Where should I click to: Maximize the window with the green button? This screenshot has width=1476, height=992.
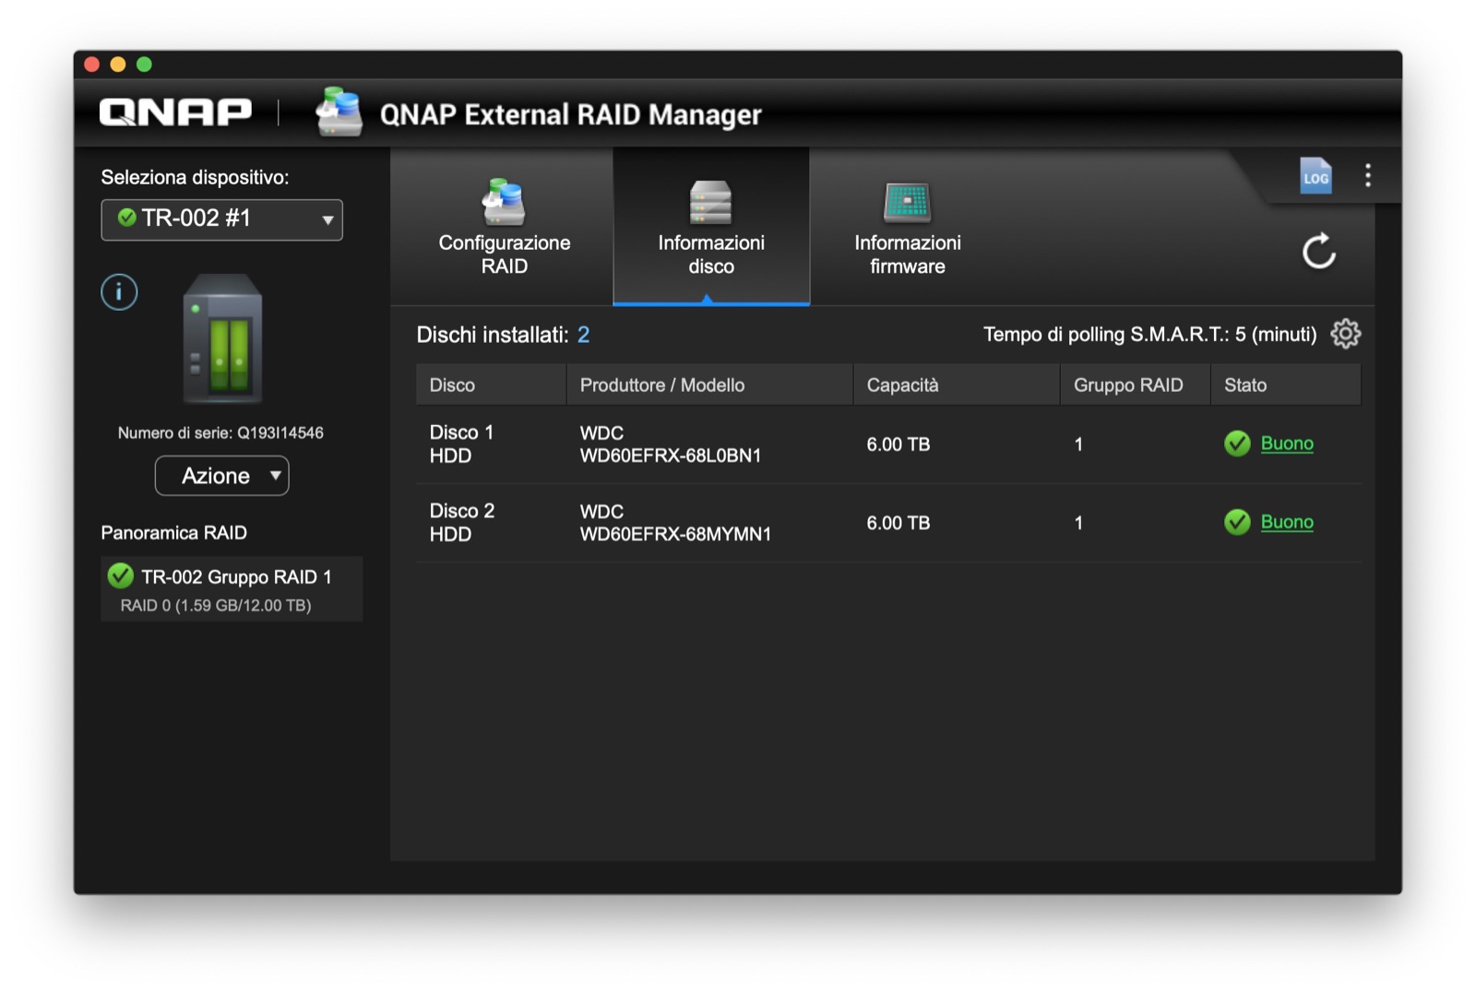(144, 64)
